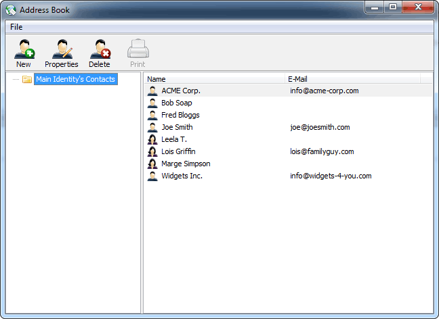Click the person icon next to ACME Corp.
The width and height of the screenshot is (439, 319).
tap(152, 91)
